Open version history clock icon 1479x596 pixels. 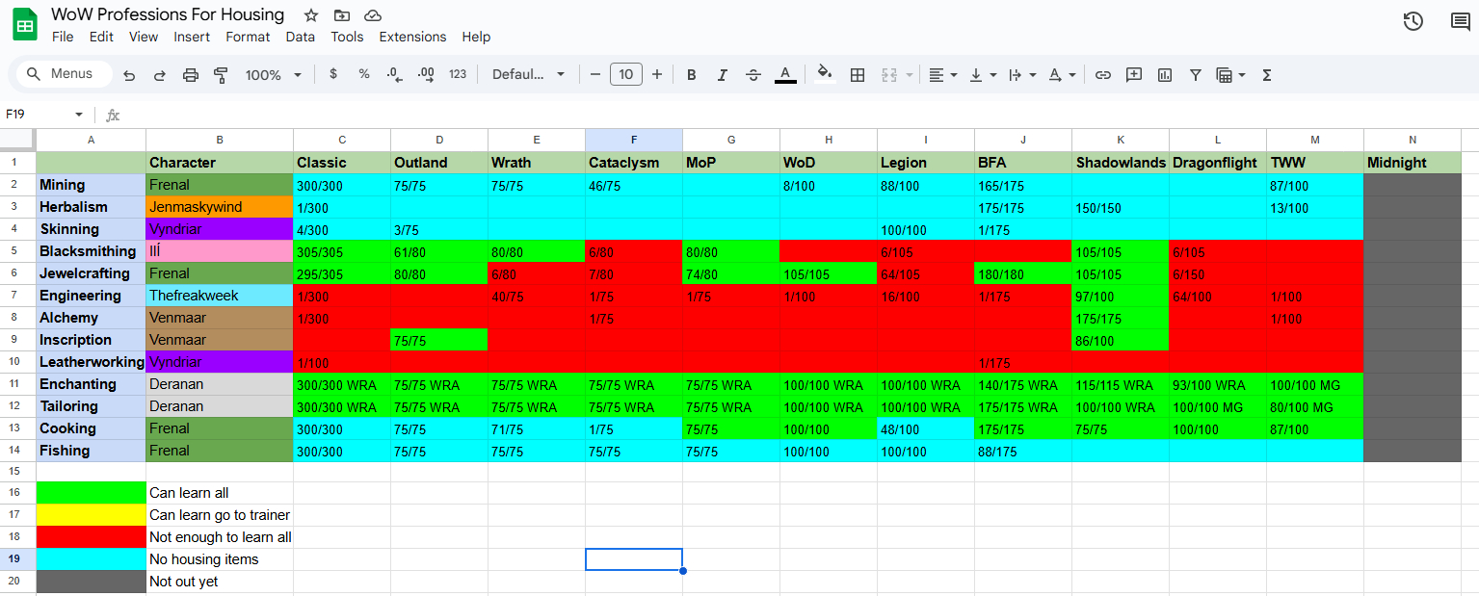pos(1413,21)
